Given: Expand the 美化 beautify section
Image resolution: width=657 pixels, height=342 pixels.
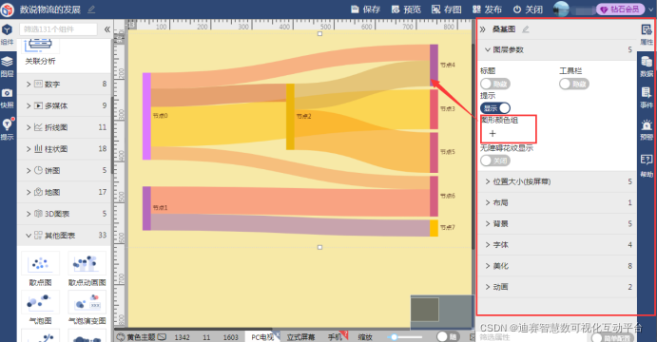Looking at the screenshot, I should [x=557, y=266].
